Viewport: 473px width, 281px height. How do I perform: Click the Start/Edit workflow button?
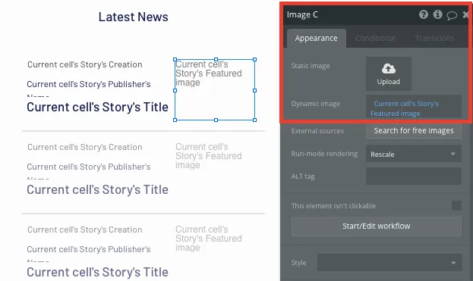point(376,226)
